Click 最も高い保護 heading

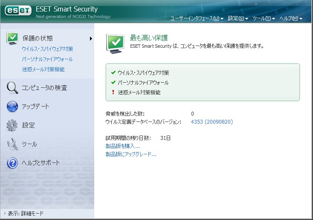149,38
